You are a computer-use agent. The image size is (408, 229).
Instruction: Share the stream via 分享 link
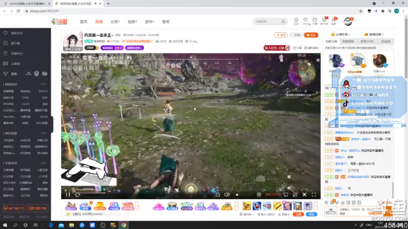(297, 48)
